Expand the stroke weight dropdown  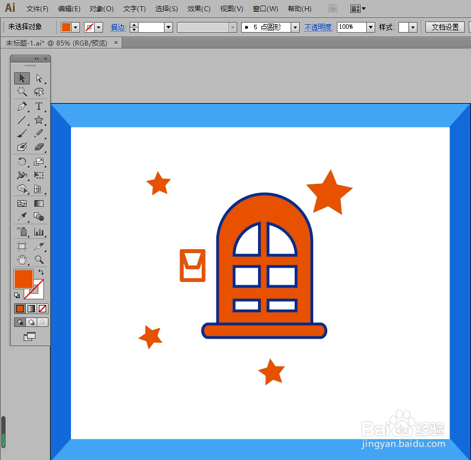[168, 28]
